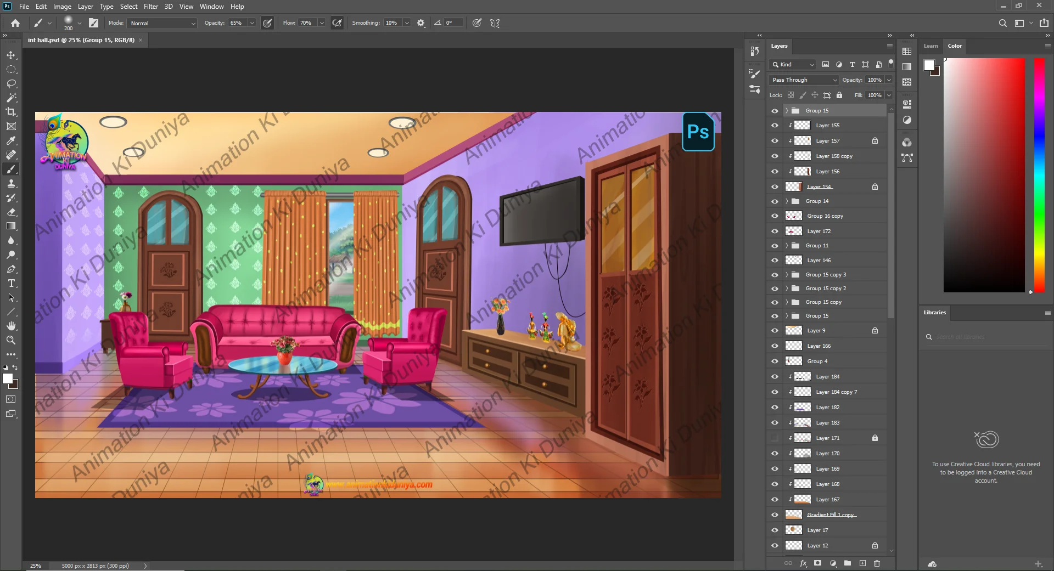The width and height of the screenshot is (1054, 571).
Task: Toggle visibility of Layer 172
Action: [x=775, y=231]
